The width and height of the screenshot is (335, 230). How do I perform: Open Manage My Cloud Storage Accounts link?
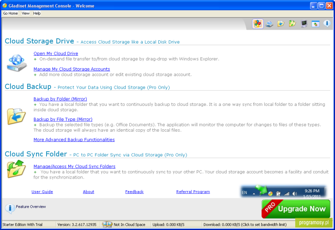(x=72, y=69)
